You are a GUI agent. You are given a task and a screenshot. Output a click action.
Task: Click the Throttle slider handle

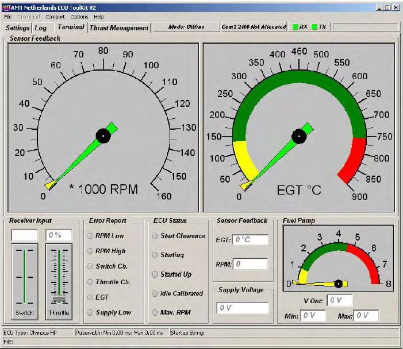click(59, 298)
